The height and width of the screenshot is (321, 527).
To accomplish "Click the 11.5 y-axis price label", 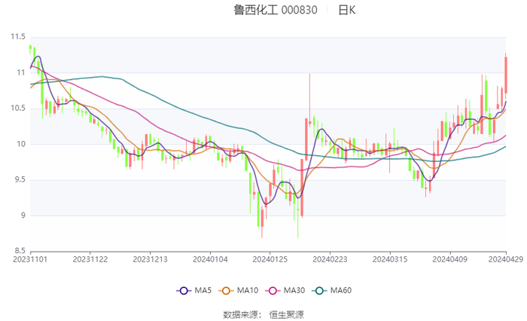I will [x=18, y=37].
